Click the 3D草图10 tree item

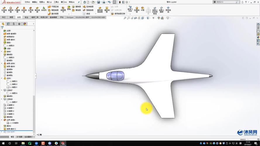tap(10, 105)
